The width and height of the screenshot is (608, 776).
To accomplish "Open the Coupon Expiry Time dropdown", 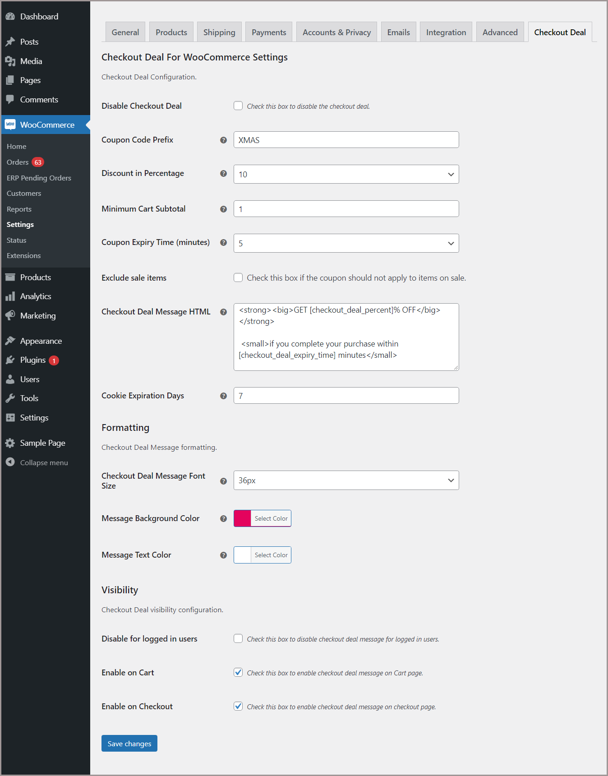I will tap(346, 243).
